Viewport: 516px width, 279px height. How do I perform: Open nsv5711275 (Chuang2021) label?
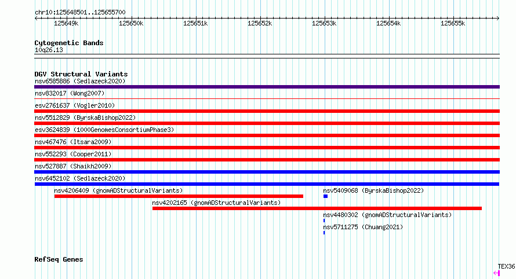point(363,227)
